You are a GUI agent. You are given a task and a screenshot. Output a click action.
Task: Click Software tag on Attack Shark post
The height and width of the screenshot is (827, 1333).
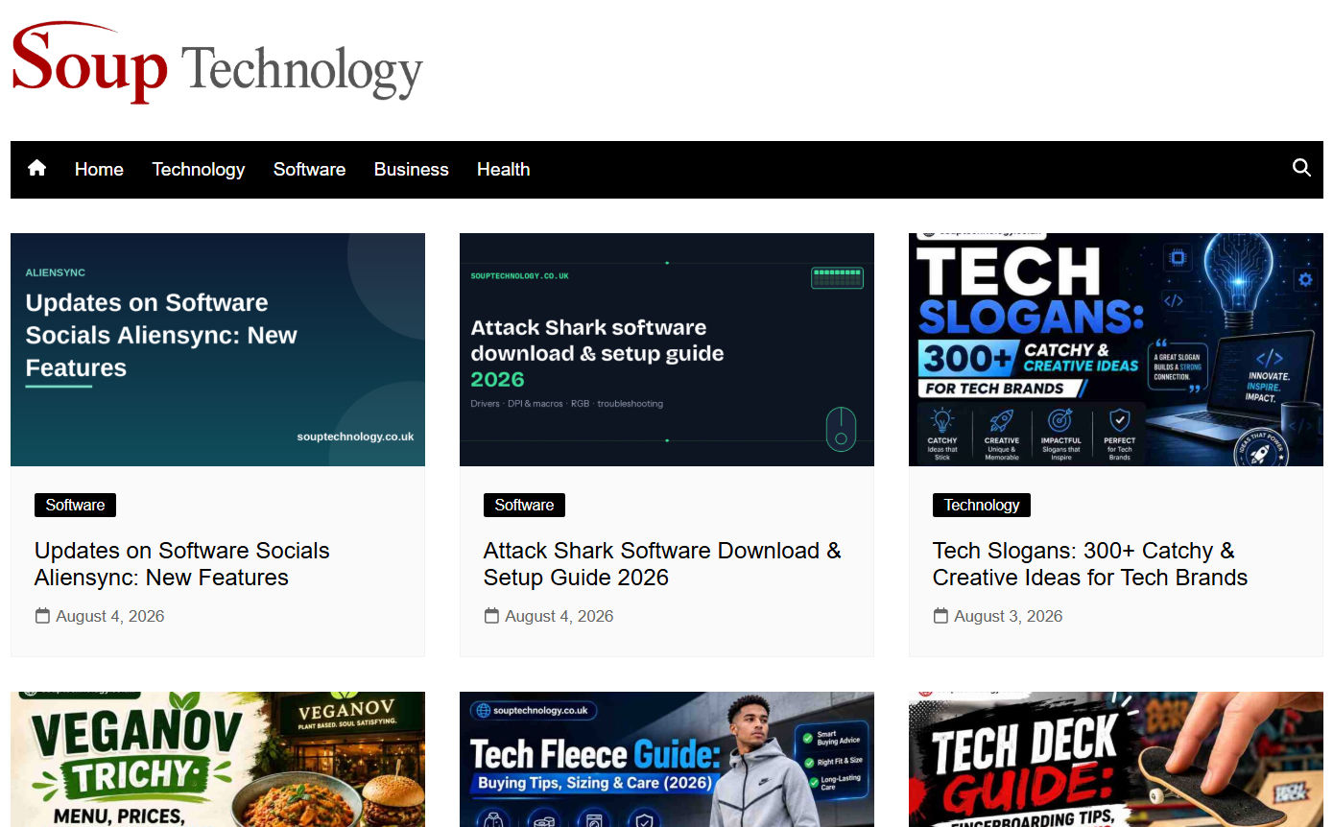(524, 506)
